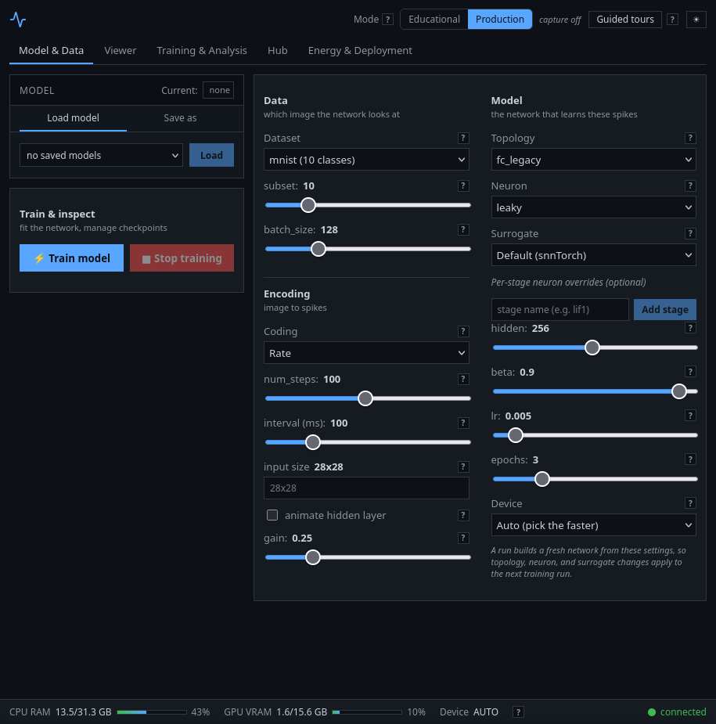Show help for epochs slider
716x724 pixels.
point(690,459)
